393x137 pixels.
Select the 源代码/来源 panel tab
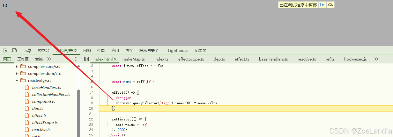(x=66, y=50)
